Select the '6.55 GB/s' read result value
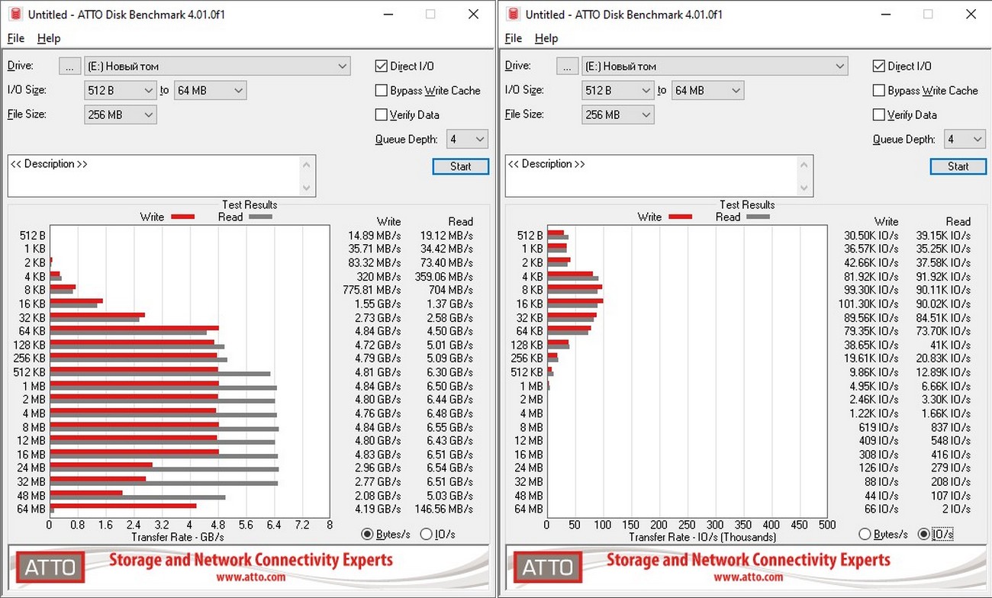 point(450,427)
